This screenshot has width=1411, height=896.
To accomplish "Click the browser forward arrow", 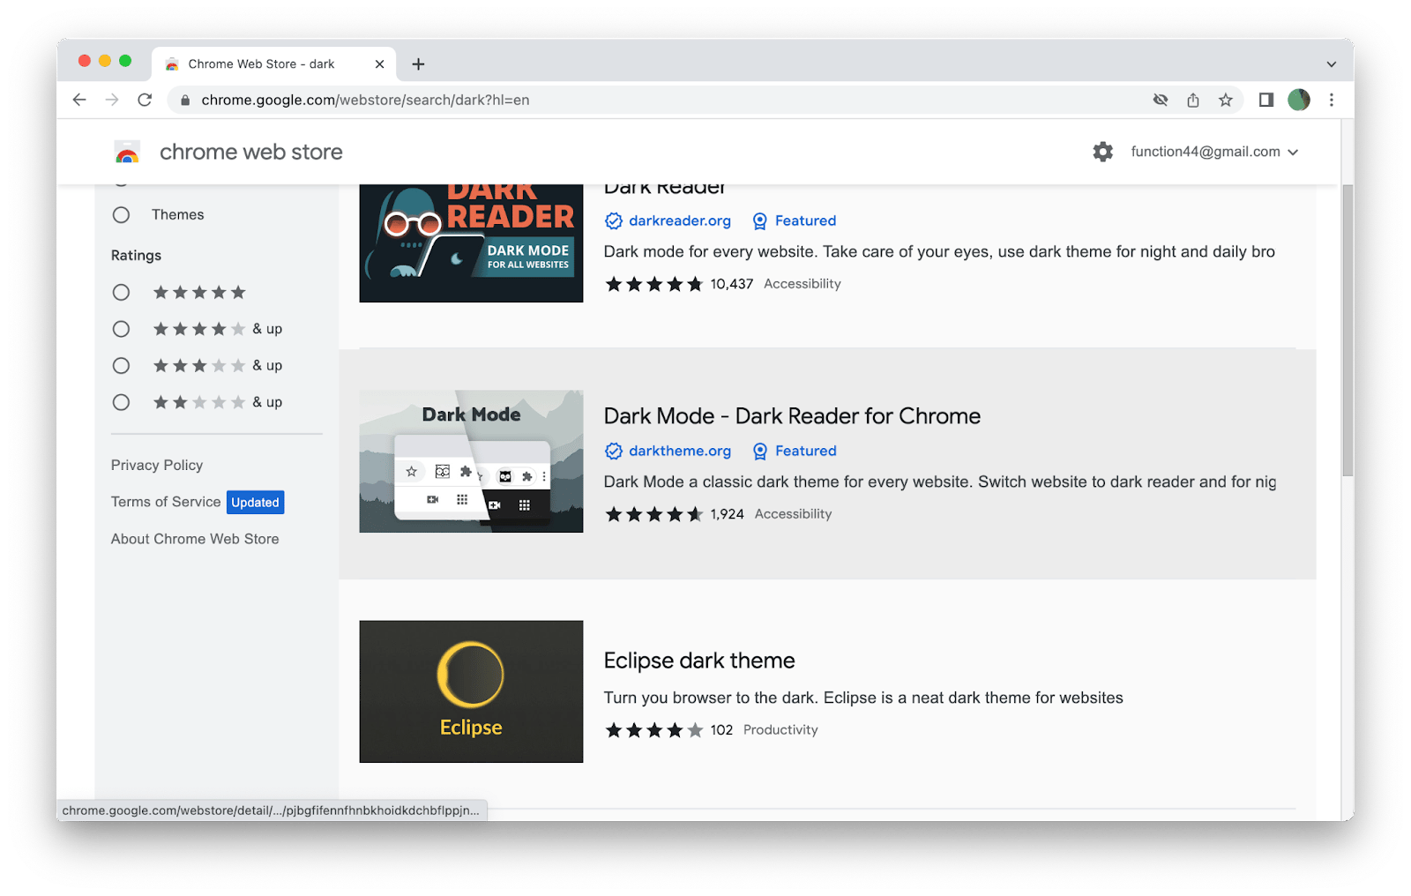I will pos(112,100).
